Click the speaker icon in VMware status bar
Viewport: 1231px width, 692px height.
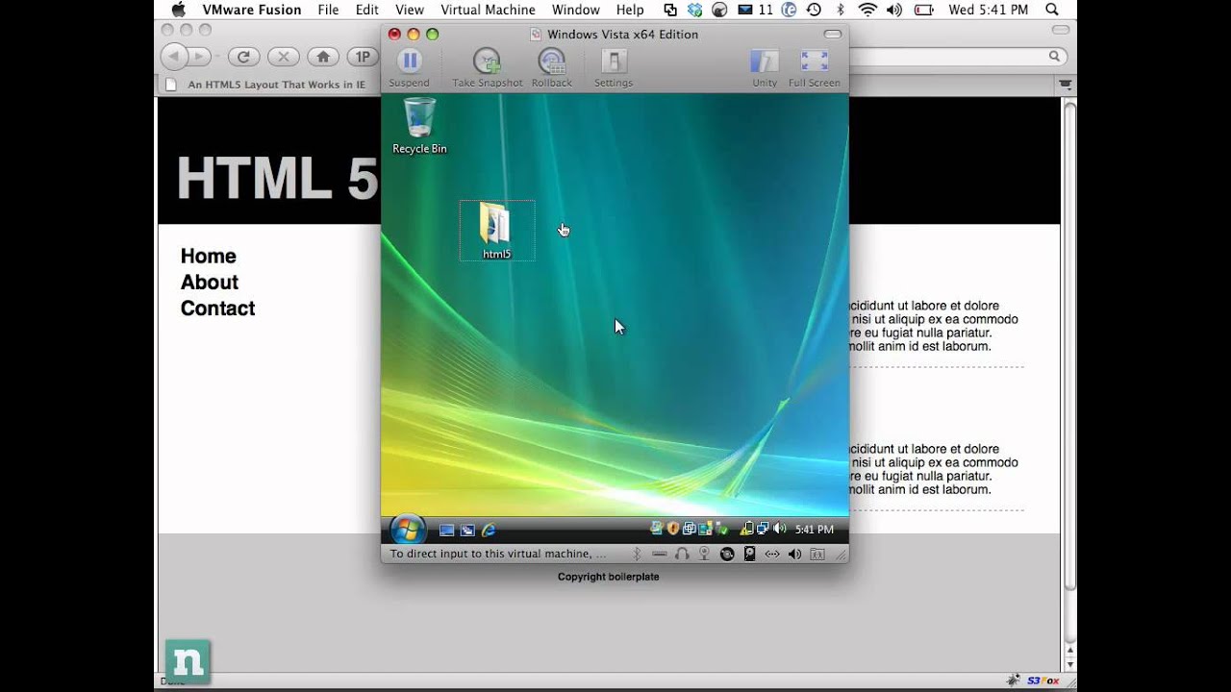tap(794, 554)
